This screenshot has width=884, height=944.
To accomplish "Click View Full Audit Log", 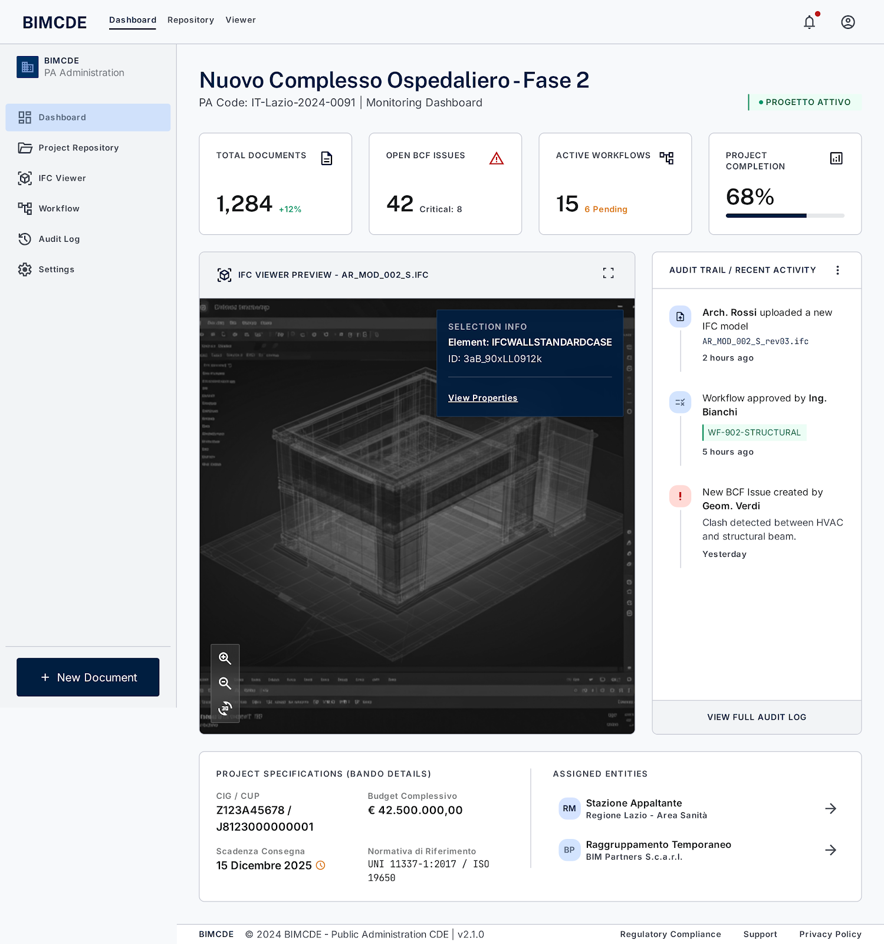I will [x=757, y=717].
